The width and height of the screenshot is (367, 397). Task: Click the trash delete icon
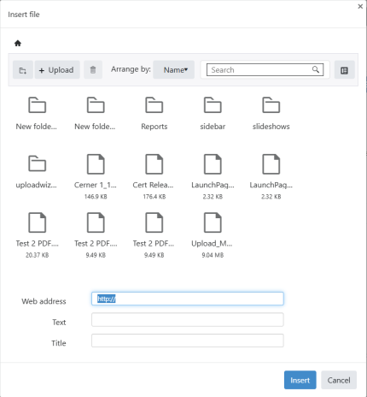point(93,70)
